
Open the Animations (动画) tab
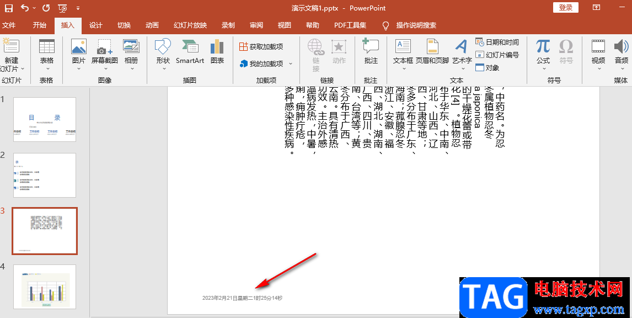[152, 25]
